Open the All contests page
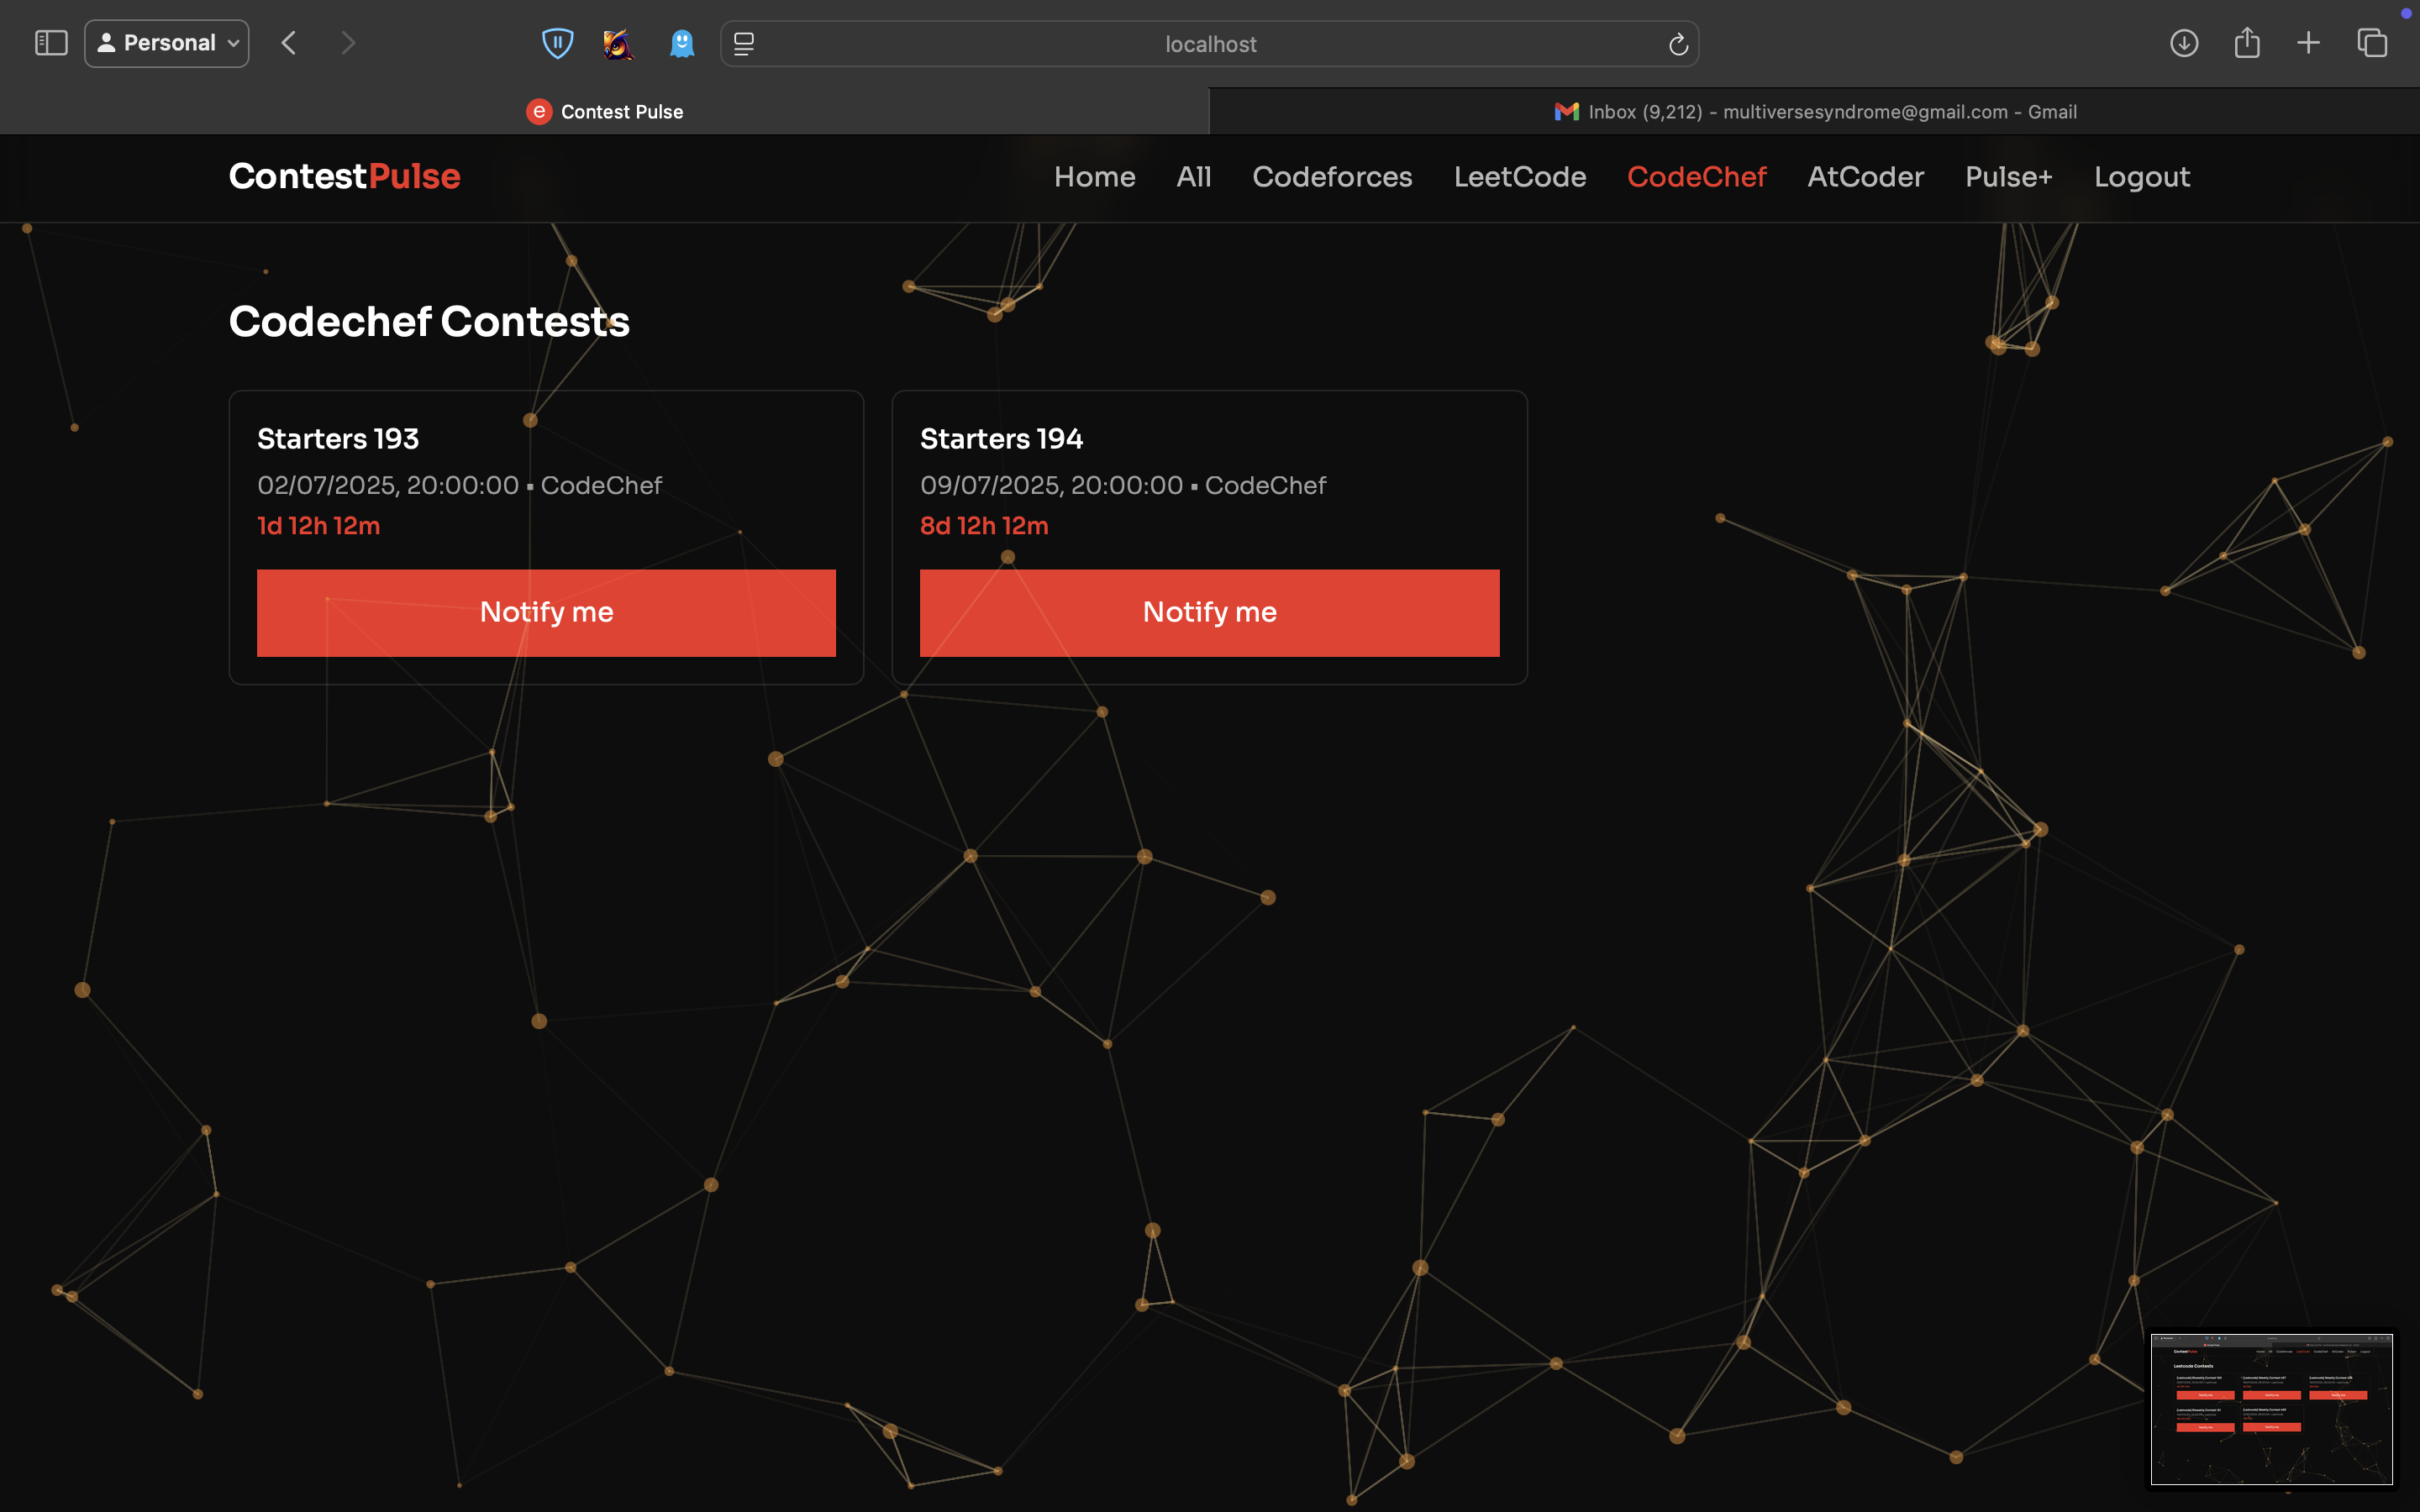Viewport: 2420px width, 1512px height. click(1193, 177)
